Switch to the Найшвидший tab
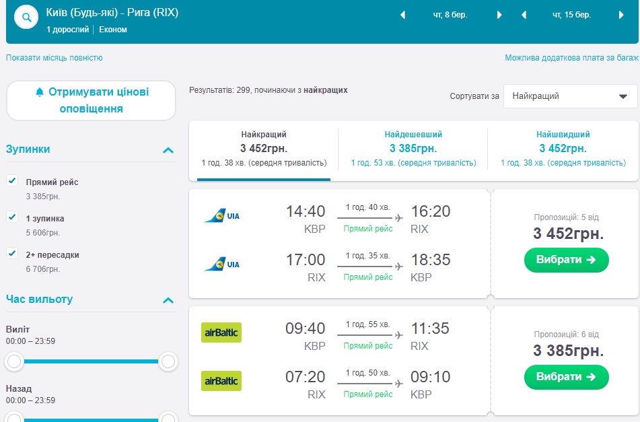Image resolution: width=640 pixels, height=422 pixels. tap(563, 148)
